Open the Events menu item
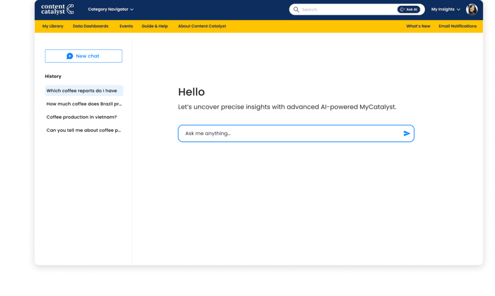 pyautogui.click(x=126, y=26)
